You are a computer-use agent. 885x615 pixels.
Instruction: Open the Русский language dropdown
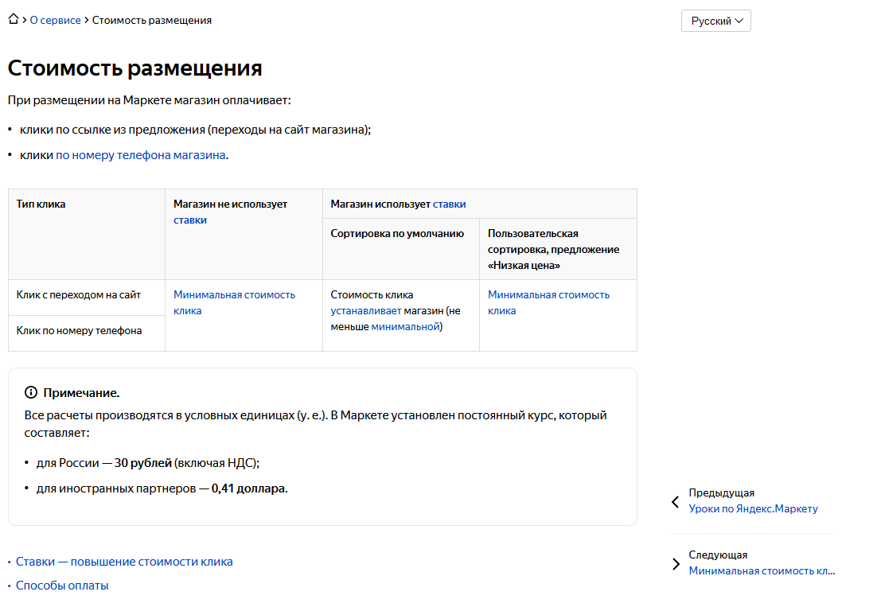pyautogui.click(x=715, y=20)
